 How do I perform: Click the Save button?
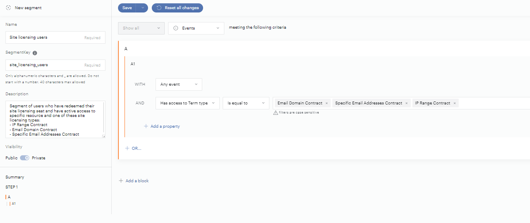127,8
